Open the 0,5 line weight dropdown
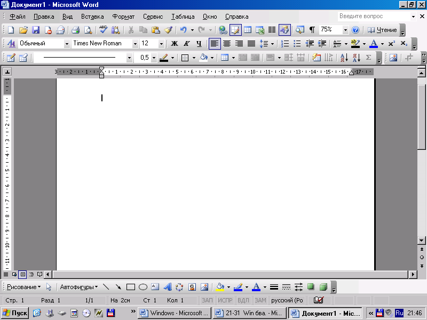The height and width of the screenshot is (320, 427). click(154, 58)
